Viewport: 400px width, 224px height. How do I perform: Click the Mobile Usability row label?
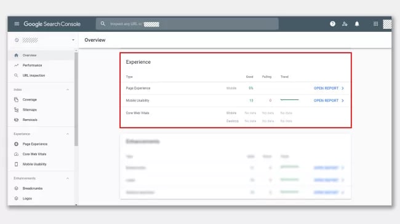tap(137, 101)
